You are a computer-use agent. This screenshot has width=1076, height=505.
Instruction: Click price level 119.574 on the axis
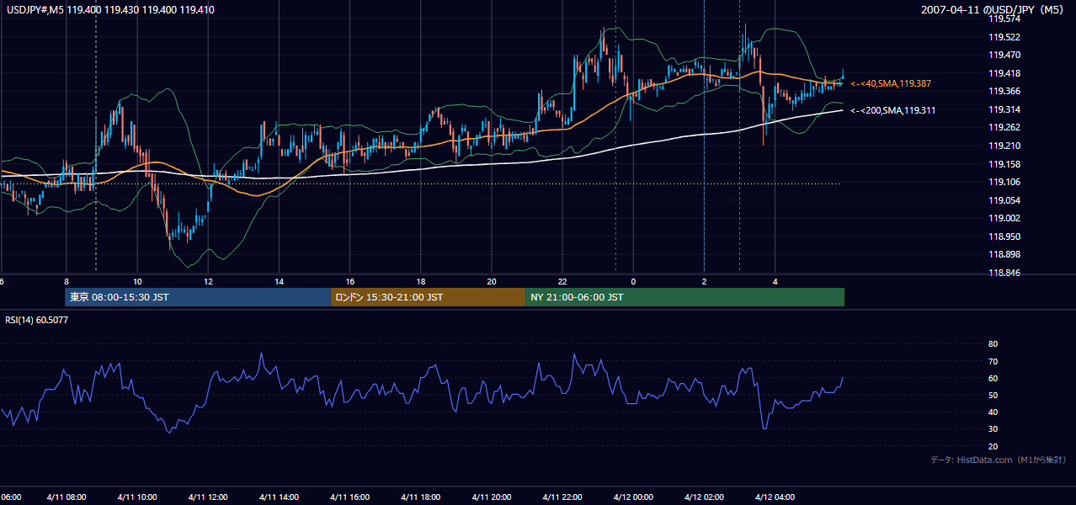(x=1004, y=19)
